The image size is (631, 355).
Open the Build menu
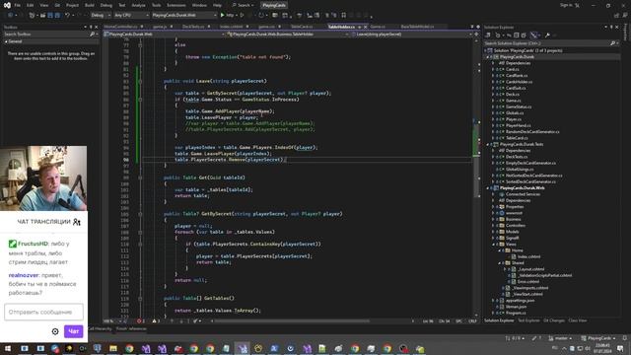tap(90, 5)
